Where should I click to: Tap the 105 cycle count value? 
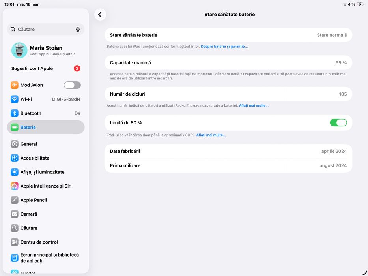343,94
